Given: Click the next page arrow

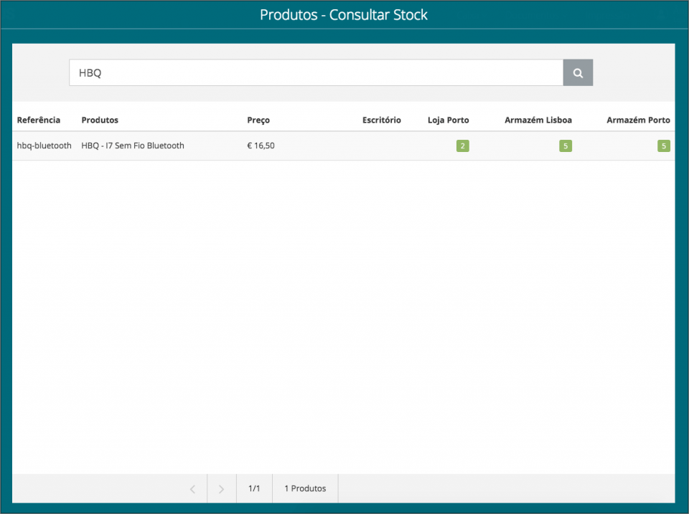Looking at the screenshot, I should 221,488.
